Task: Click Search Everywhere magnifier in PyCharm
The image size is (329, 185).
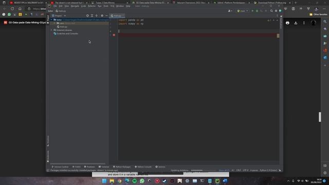Action: pyautogui.click(x=271, y=11)
